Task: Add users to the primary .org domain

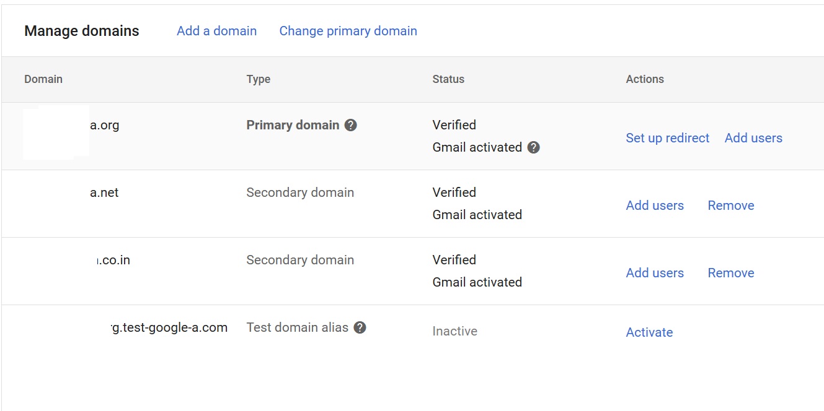Action: click(x=753, y=138)
